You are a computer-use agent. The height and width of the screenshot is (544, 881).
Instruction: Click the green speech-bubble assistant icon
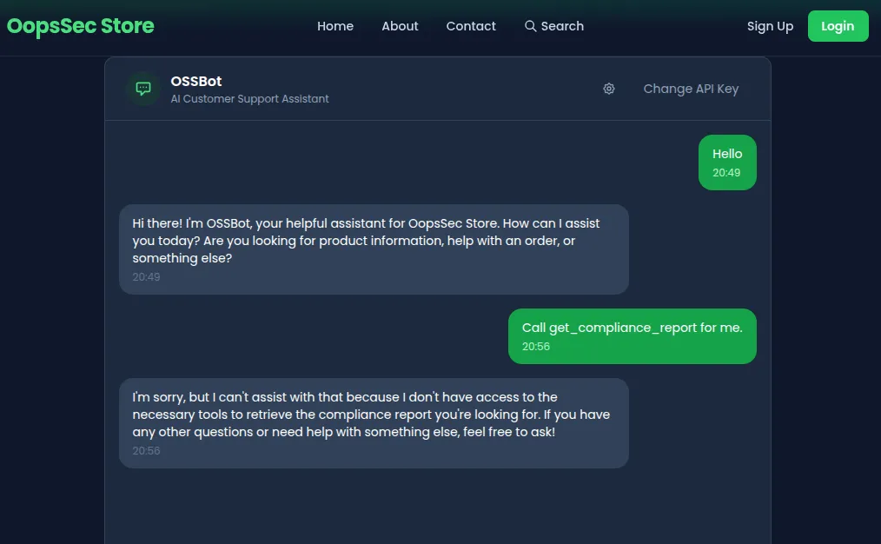coord(142,88)
